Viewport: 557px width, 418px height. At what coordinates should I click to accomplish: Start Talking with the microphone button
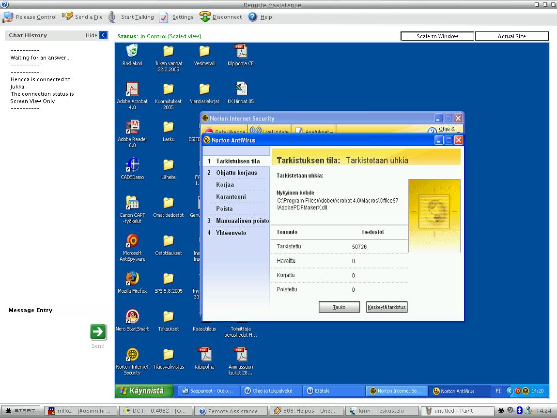(131, 16)
